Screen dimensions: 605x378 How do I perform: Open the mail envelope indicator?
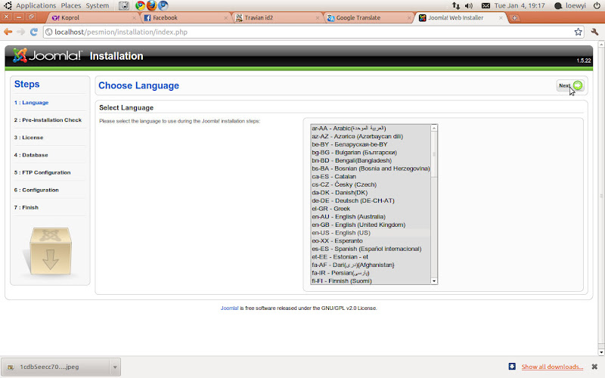tap(486, 5)
